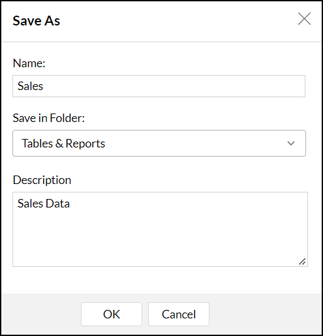Focus the Name input field
Viewport: 323px width, 336px height.
tap(159, 86)
